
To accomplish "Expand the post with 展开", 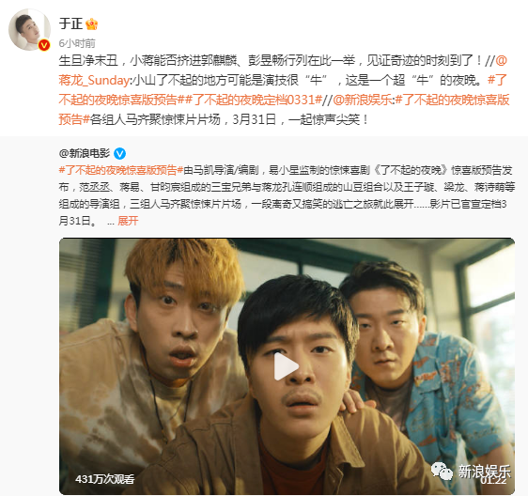I will click(128, 221).
